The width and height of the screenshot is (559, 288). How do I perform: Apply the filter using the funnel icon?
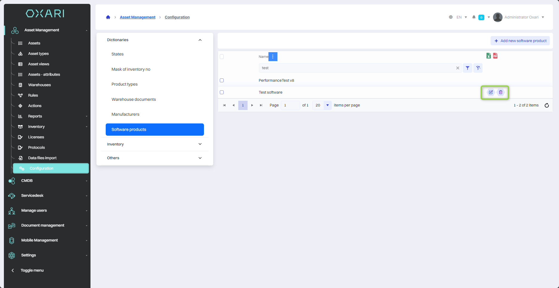click(x=467, y=68)
